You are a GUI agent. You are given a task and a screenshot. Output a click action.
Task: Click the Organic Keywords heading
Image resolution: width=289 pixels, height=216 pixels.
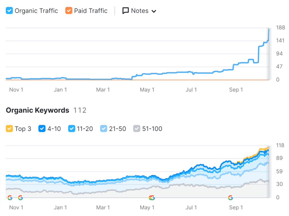(37, 110)
